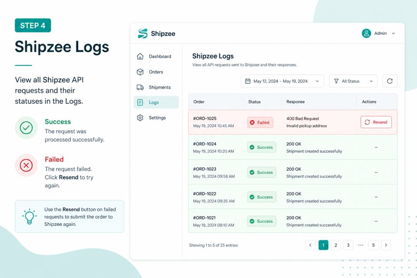Click the Orders box icon
Image resolution: width=417 pixels, height=278 pixels.
(x=140, y=72)
